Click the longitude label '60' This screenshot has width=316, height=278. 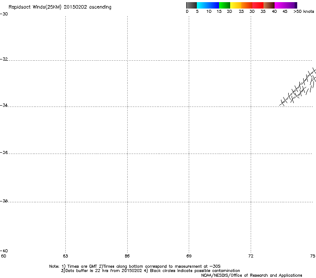[x=3, y=256]
